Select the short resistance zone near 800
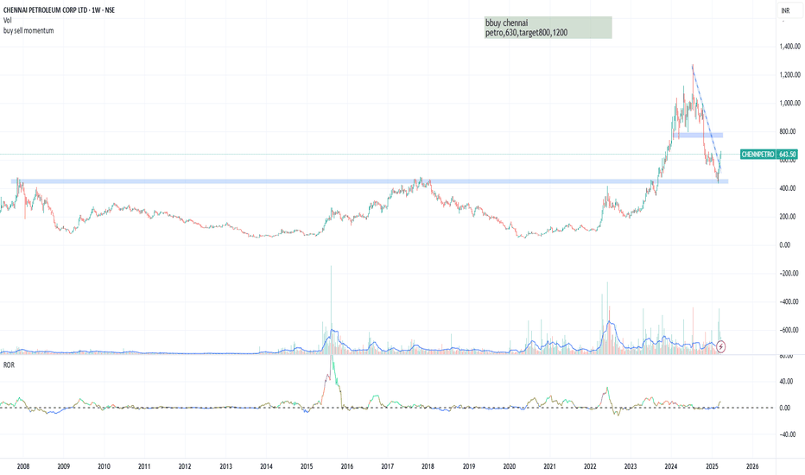Viewport: 805px width, 475px height. pyautogui.click(x=700, y=135)
